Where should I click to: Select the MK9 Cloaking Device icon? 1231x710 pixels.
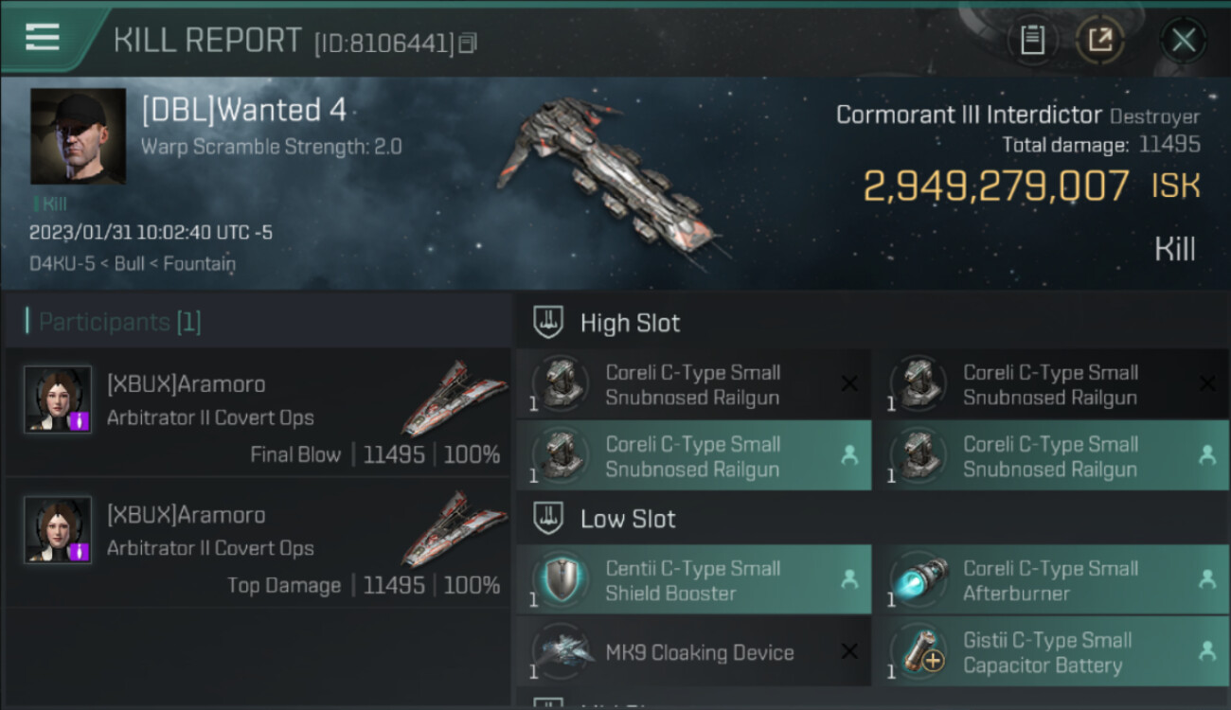[561, 652]
